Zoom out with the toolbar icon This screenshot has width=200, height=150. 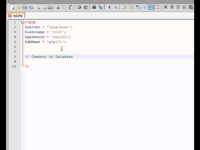tap(116, 7)
